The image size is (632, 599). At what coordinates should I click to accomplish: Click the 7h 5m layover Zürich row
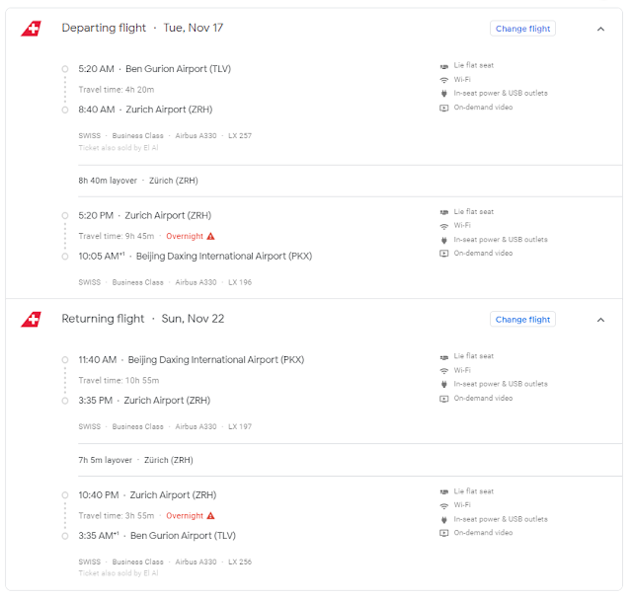[350, 460]
